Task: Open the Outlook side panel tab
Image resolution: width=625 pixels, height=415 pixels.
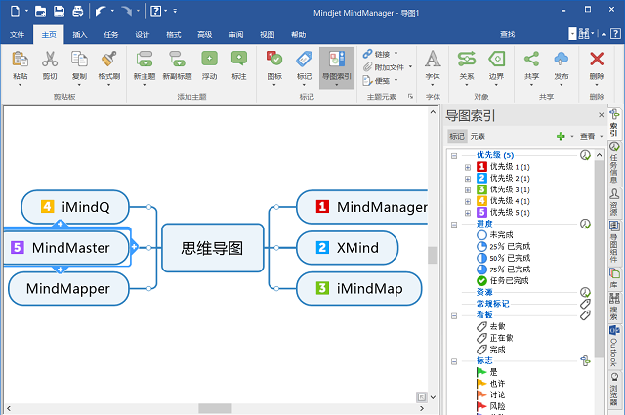Action: [614, 346]
